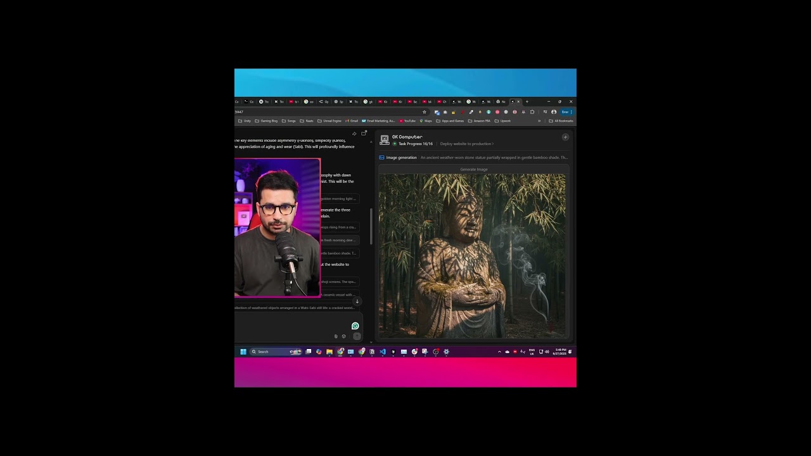Open a new browser tab
The width and height of the screenshot is (811, 456).
point(527,101)
